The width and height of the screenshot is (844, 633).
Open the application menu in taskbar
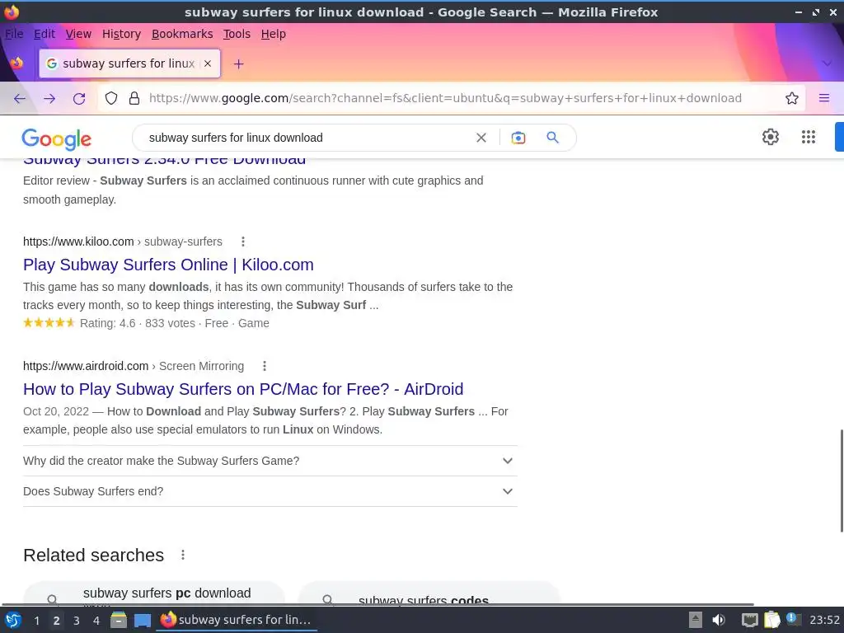[13, 620]
